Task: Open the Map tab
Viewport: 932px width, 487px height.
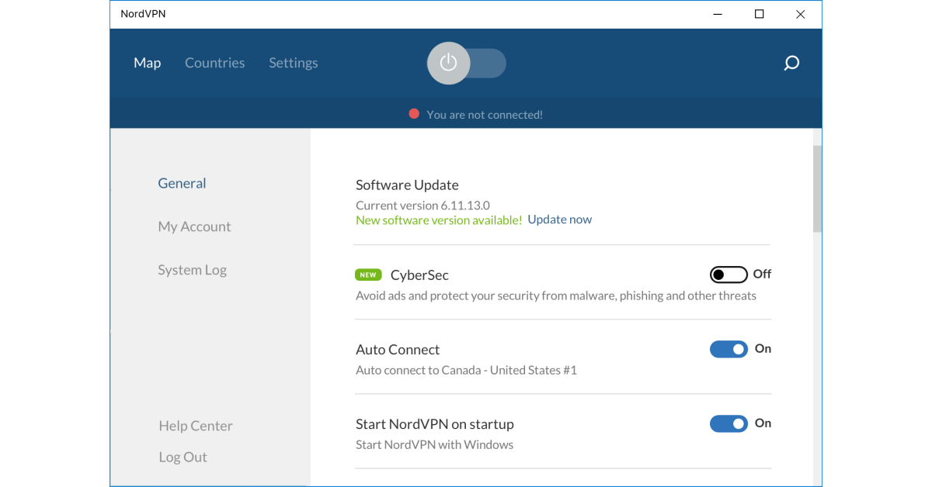Action: (x=147, y=63)
